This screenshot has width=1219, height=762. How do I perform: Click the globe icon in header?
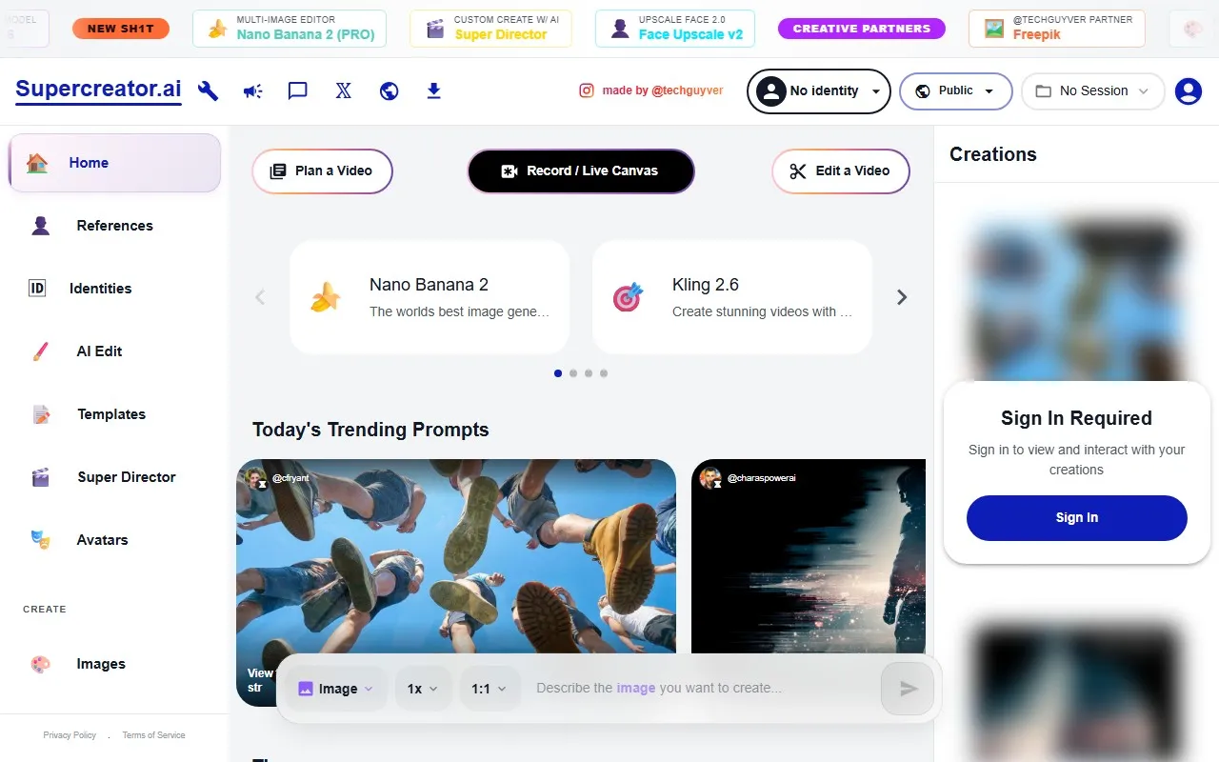coord(389,90)
